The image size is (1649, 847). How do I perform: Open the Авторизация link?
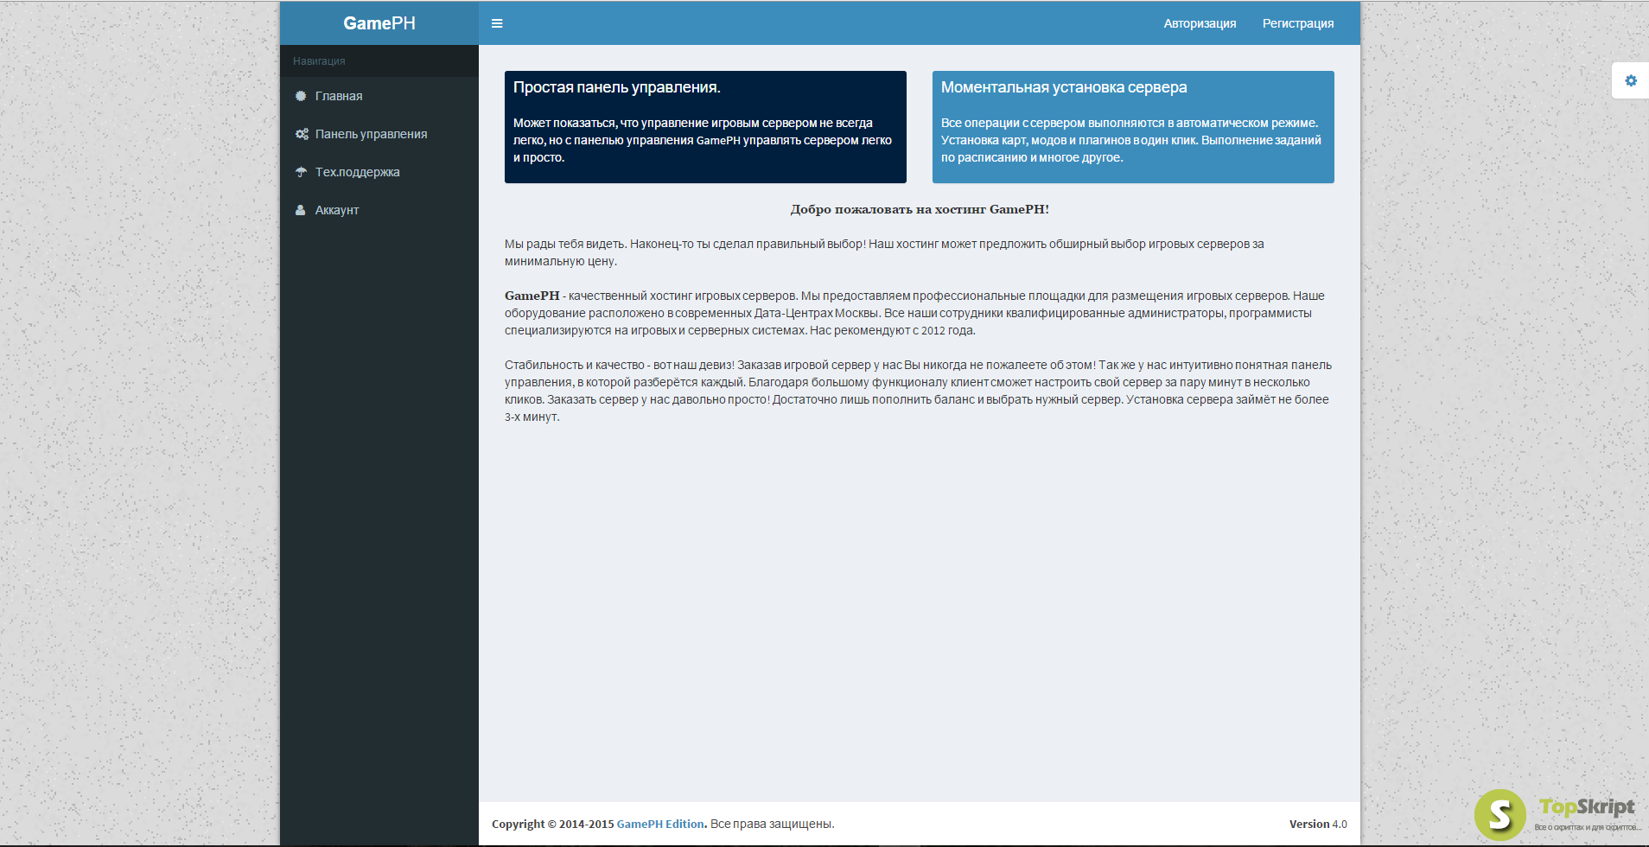1200,23
